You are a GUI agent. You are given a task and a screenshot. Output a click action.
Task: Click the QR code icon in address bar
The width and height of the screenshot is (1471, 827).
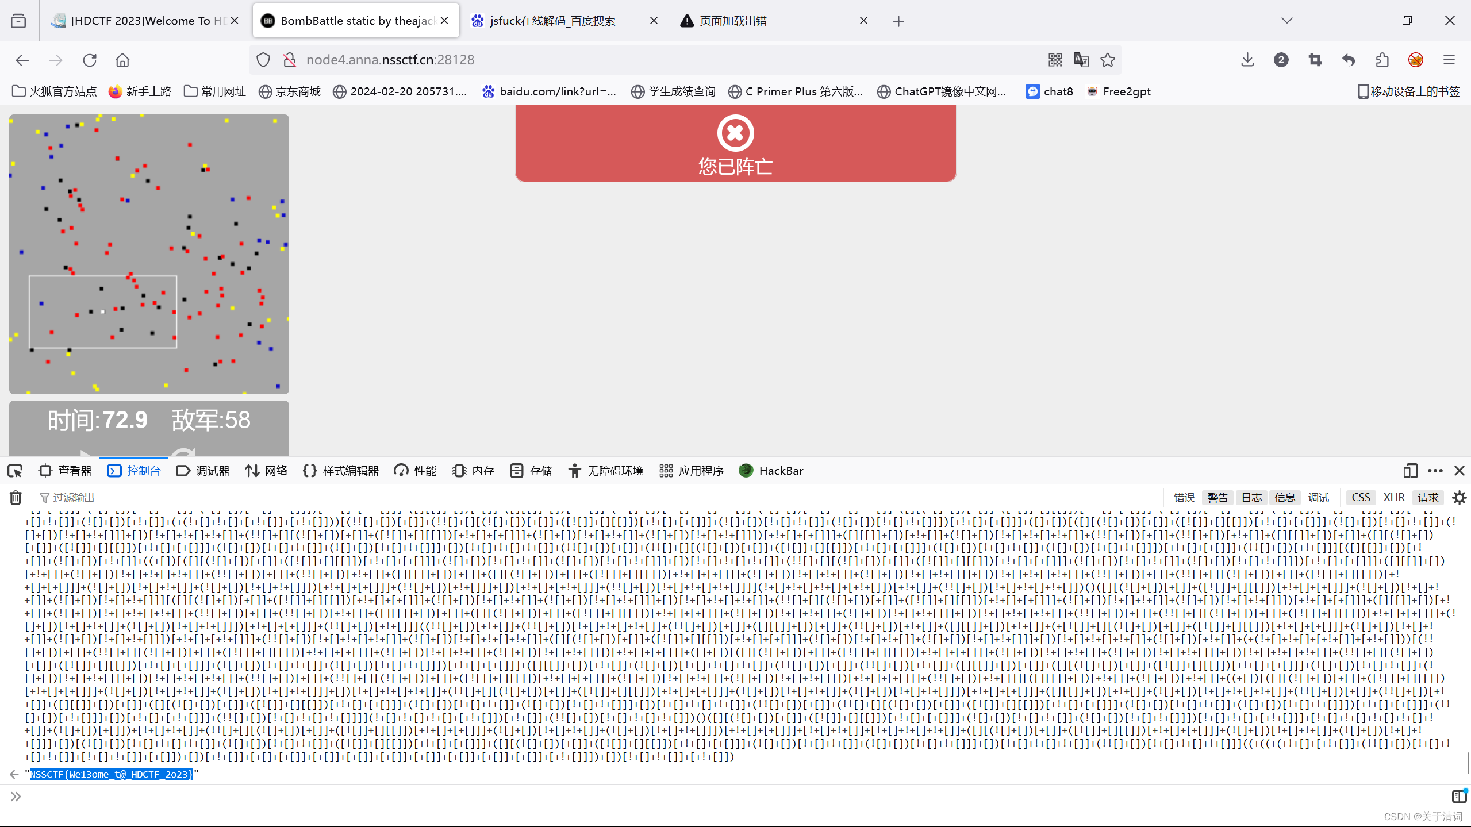tap(1055, 60)
